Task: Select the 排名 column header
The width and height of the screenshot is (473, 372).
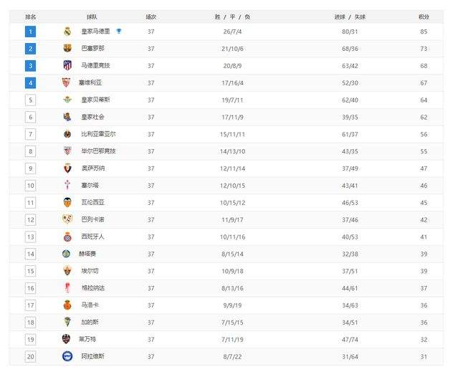Action: [31, 17]
